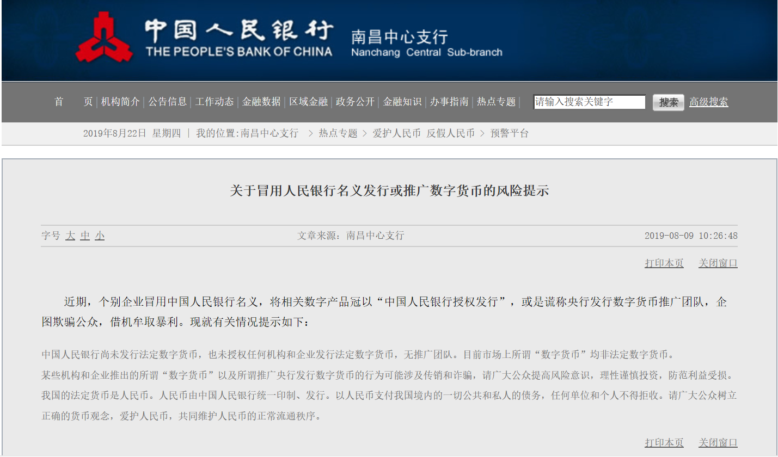Select 首页 in the navigation menu
The width and height of the screenshot is (778, 457).
point(73,102)
